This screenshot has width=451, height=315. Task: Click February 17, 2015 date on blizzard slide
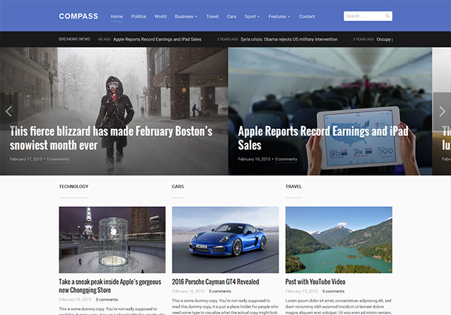tap(26, 159)
